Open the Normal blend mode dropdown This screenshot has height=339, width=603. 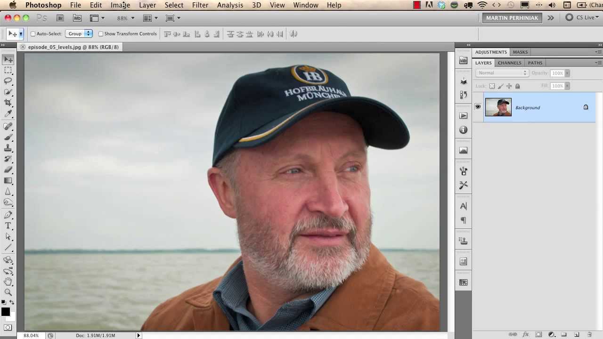502,73
